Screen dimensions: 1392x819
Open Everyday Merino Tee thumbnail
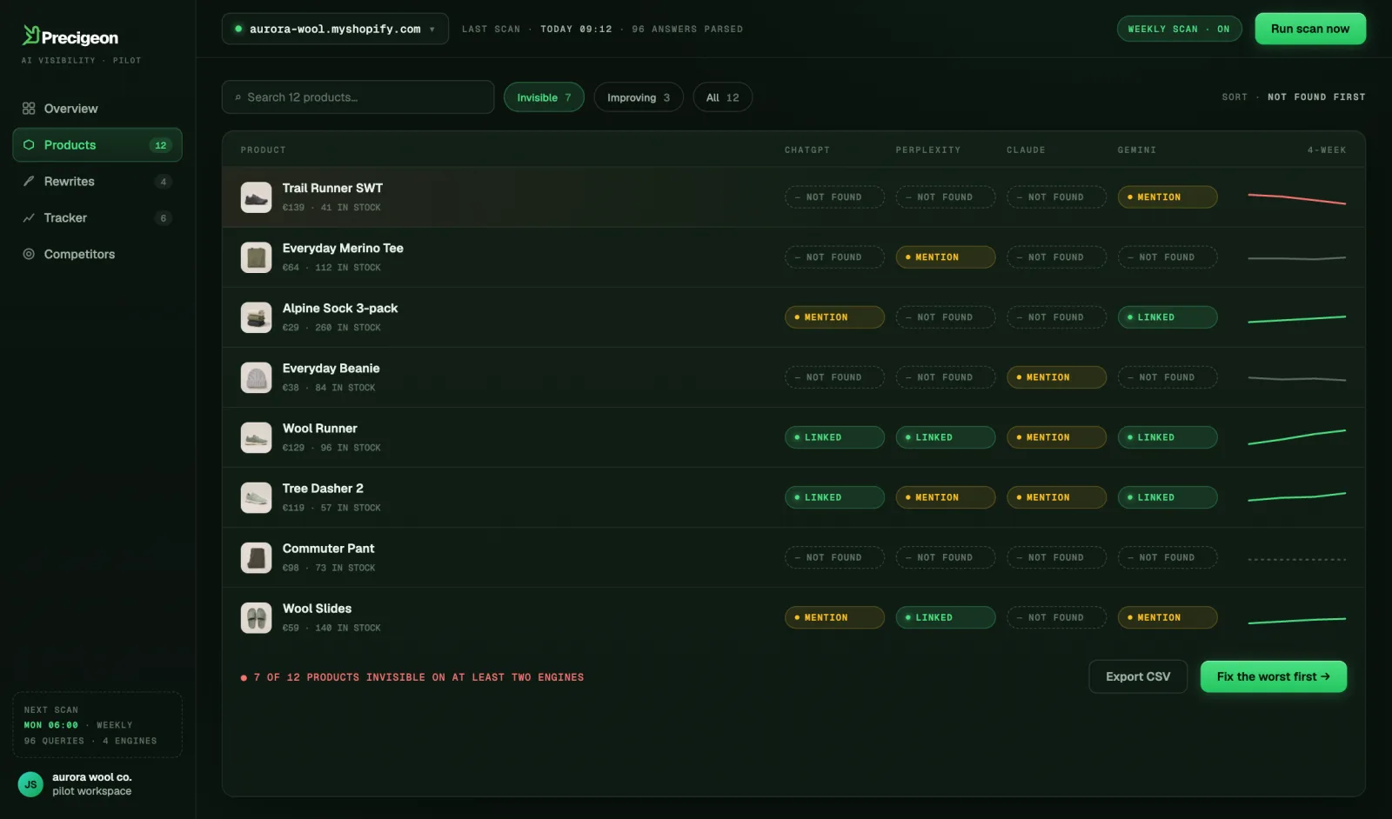(256, 257)
